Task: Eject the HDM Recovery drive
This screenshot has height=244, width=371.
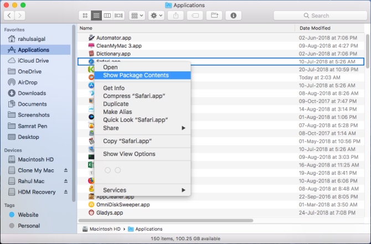Action: 66,192
